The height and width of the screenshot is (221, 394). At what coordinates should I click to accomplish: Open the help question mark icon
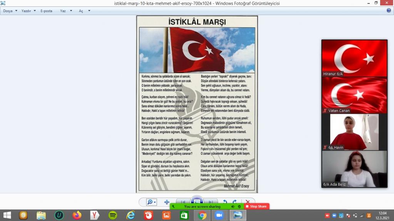389,11
